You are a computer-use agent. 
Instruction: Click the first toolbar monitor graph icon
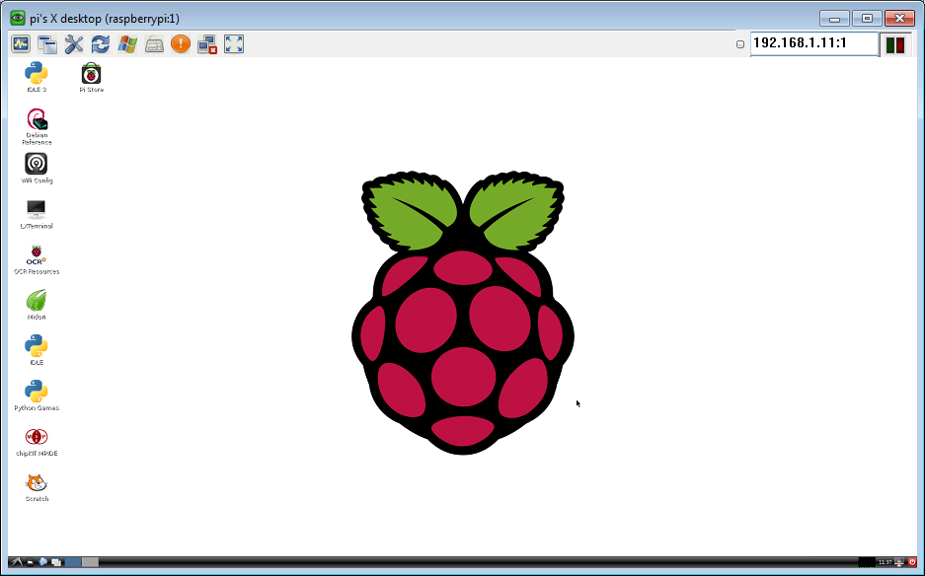pyautogui.click(x=21, y=43)
